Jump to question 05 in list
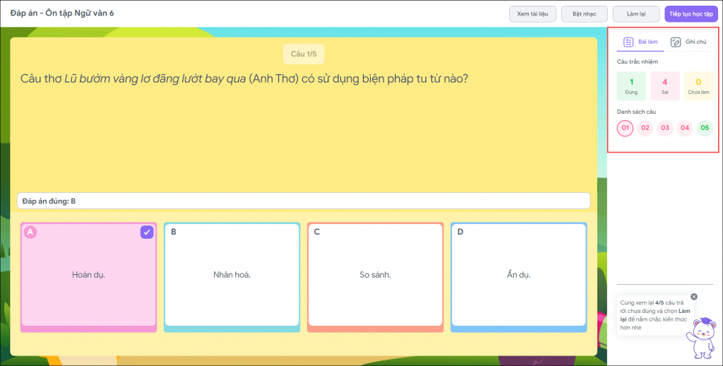The image size is (723, 366). tap(705, 128)
